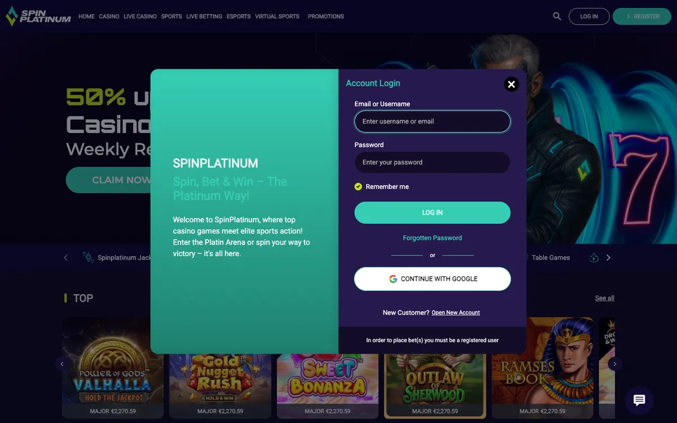Open the SPORTS menu item

coord(172,16)
